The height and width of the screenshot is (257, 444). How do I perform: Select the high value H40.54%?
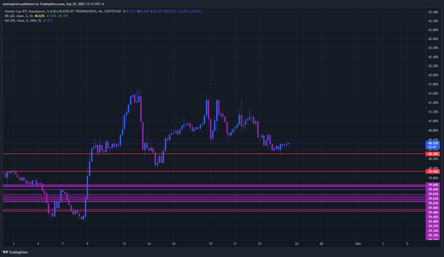(143, 11)
